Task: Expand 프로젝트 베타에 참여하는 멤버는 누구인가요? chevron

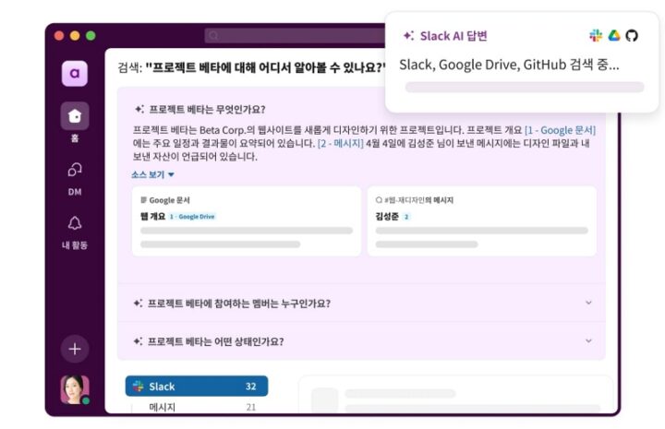Action: pos(588,303)
